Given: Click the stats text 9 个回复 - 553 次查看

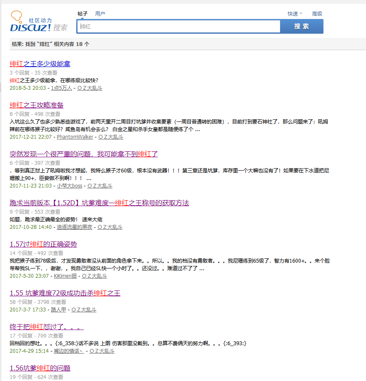Looking at the screenshot, I should tap(35, 212).
